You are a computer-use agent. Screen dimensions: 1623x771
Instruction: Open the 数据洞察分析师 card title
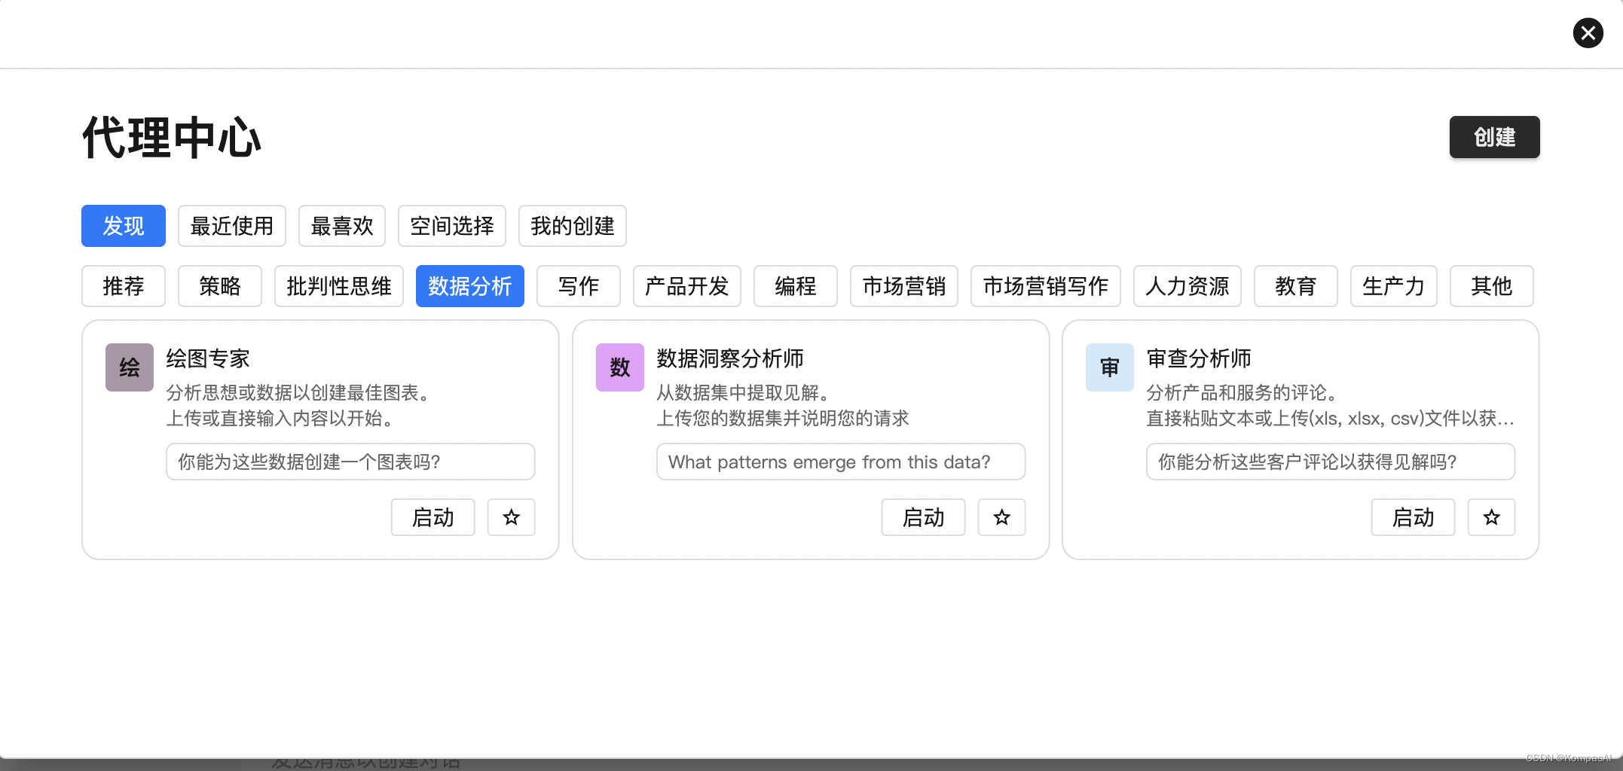tap(730, 358)
